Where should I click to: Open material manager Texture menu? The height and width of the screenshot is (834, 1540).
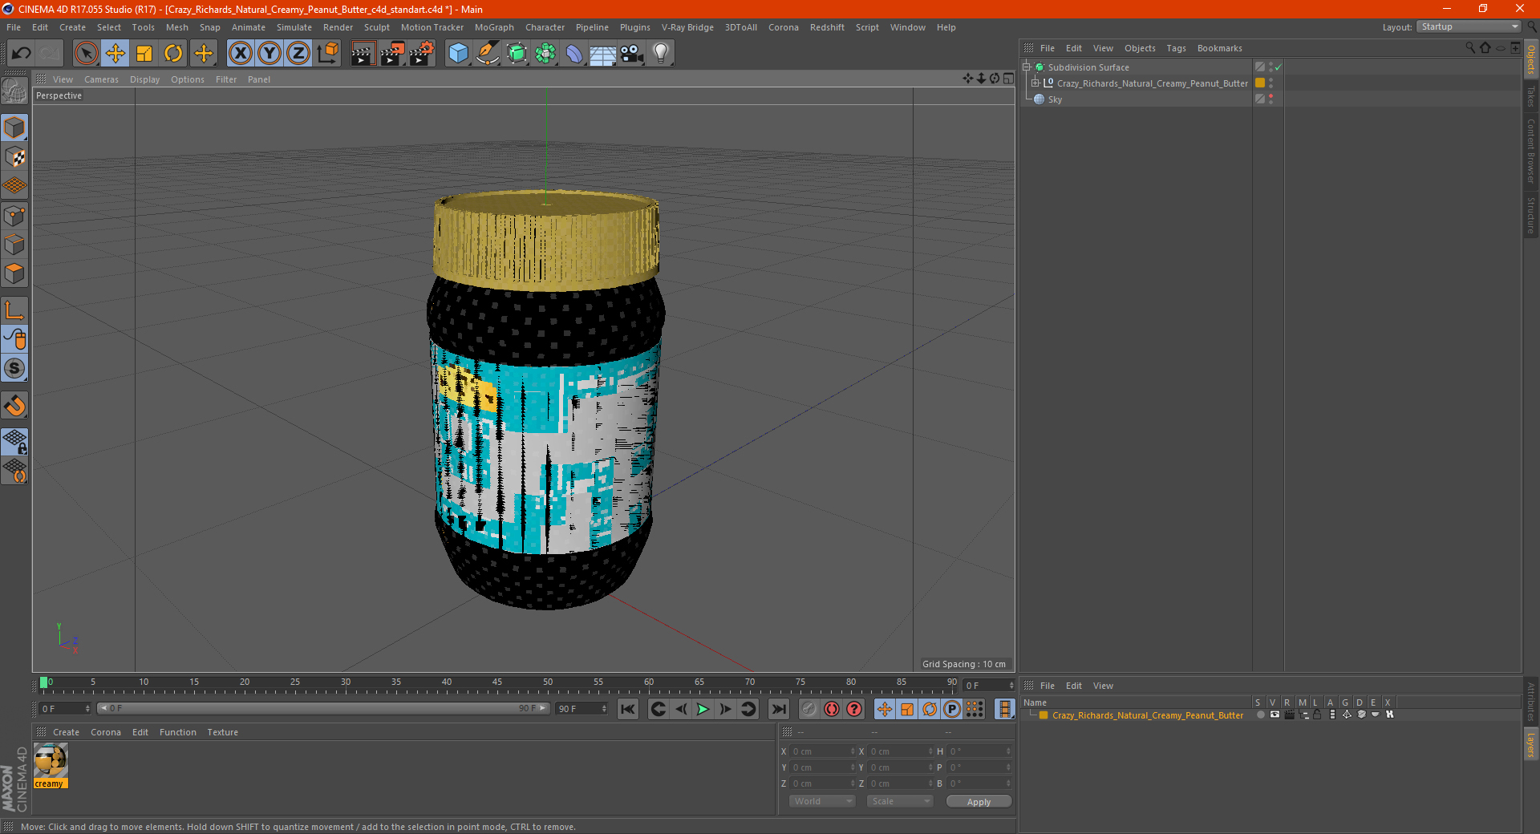[x=222, y=732]
